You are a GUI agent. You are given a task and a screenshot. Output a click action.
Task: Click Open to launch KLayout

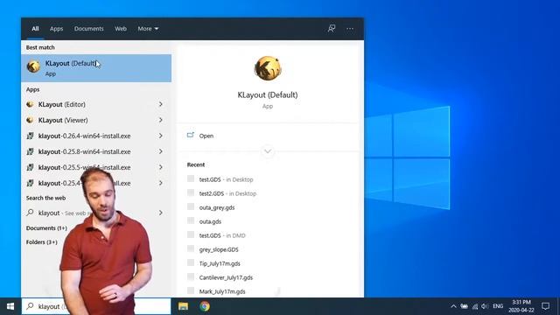[x=206, y=136]
